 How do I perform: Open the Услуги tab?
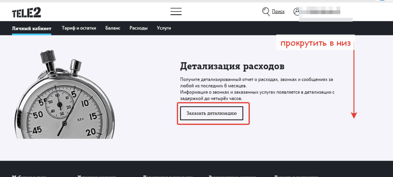click(164, 28)
